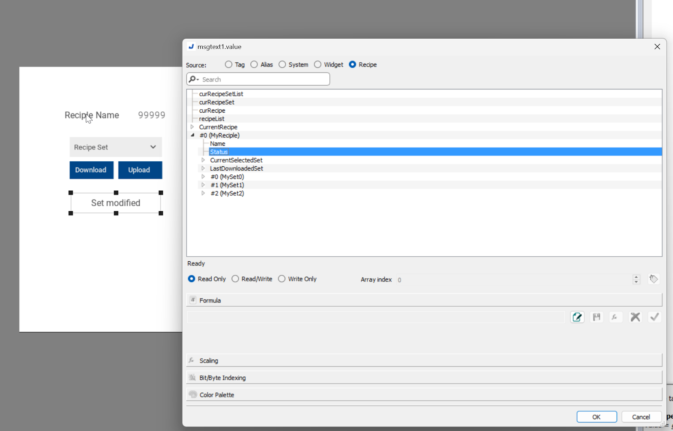Close the msgtext1.value dialog

point(657,47)
